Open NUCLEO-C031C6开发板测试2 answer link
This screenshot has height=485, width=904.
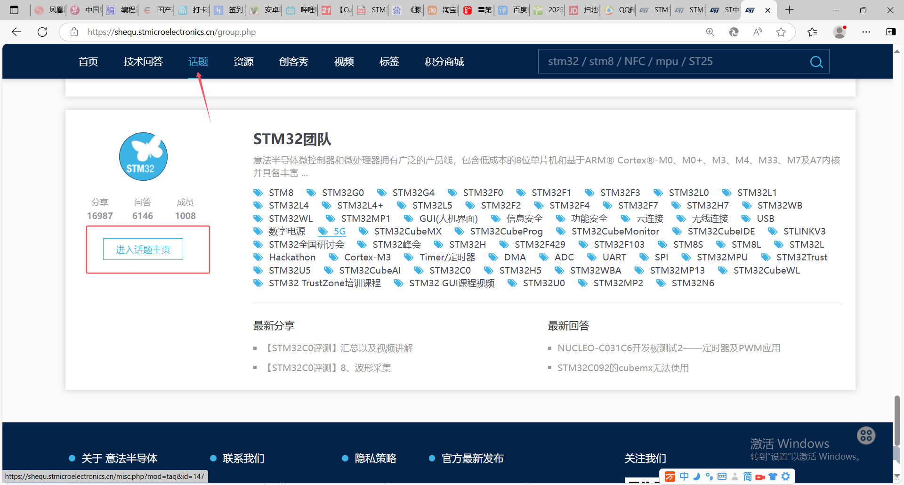(x=669, y=348)
